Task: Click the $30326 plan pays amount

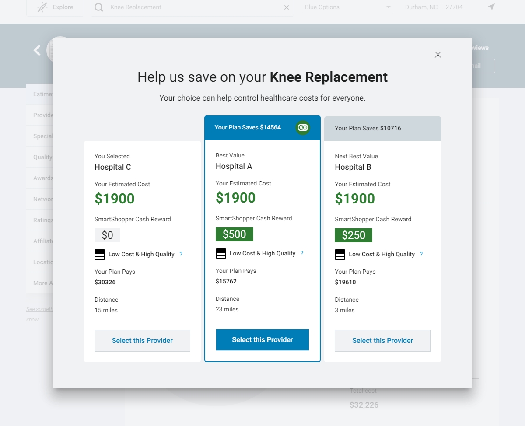Action: point(105,282)
